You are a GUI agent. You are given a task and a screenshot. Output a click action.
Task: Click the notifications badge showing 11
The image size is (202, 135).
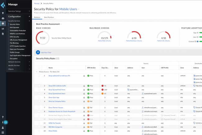pyautogui.click(x=6, y=122)
